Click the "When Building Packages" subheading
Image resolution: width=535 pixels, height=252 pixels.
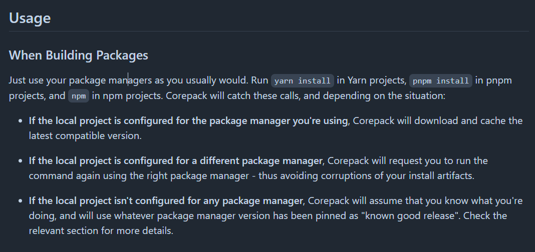pos(79,55)
